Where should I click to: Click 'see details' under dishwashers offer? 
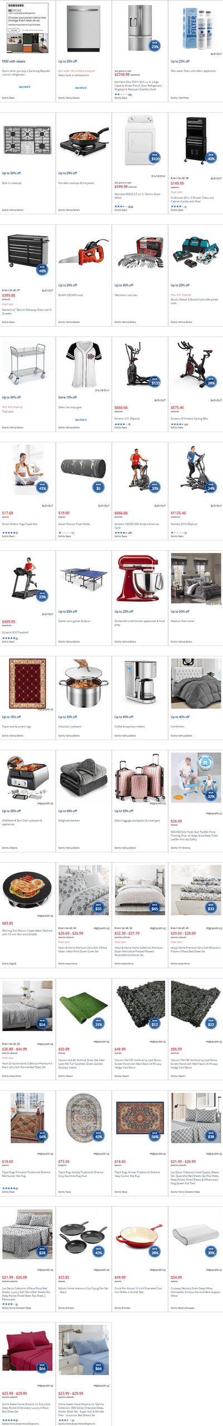point(81,88)
